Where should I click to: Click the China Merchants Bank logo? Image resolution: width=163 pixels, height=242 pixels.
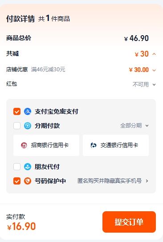click(x=24, y=145)
